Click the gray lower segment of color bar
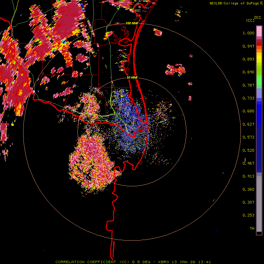Viewport: 264px width, 264px height. [259, 204]
